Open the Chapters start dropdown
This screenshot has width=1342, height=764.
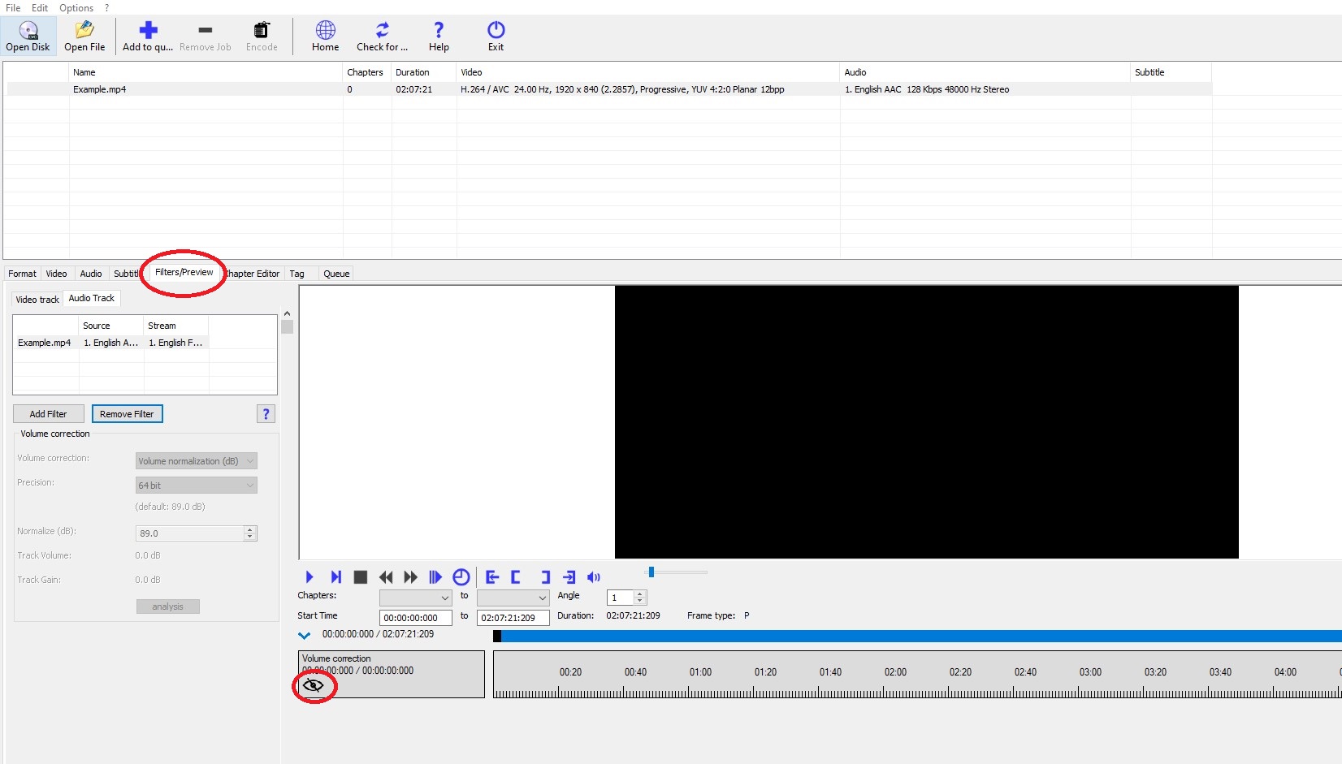click(x=415, y=598)
